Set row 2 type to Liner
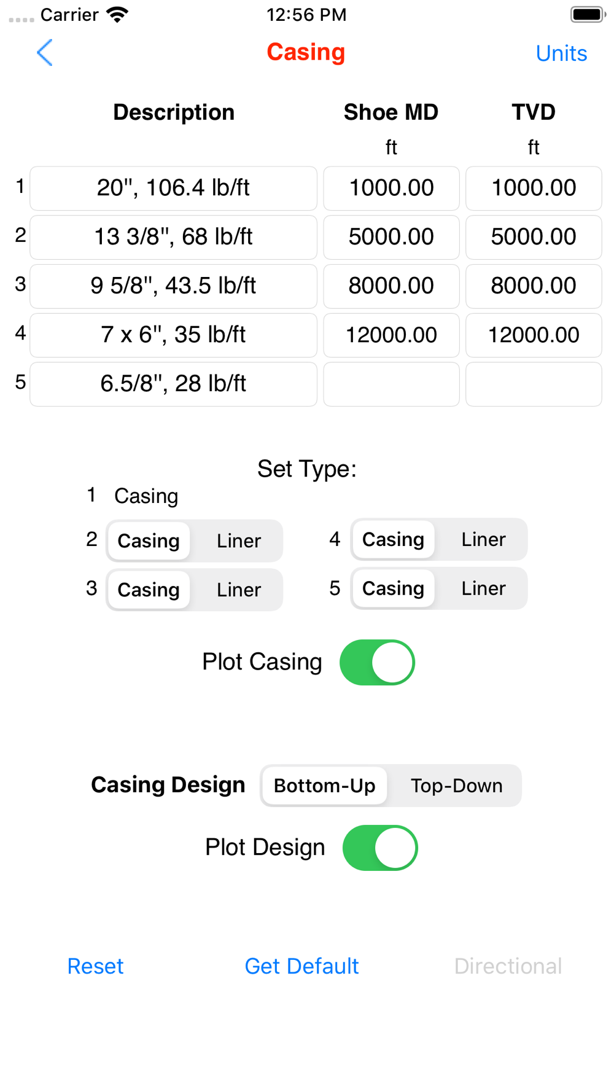Screen dimensions: 614x1092 pos(239,541)
